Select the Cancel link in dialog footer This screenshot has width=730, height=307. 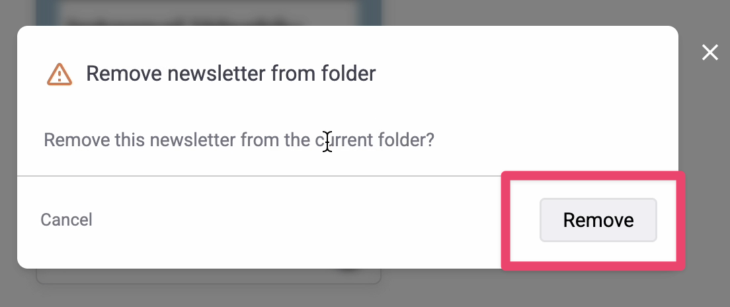click(x=67, y=220)
